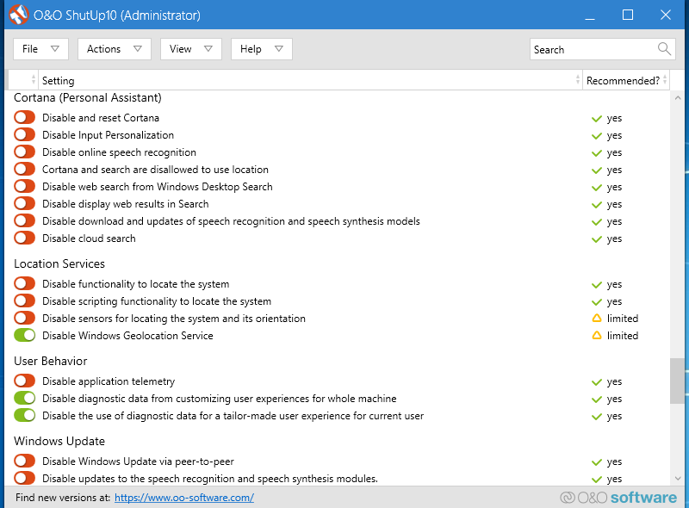689x508 pixels.
Task: Expand the Actions dropdown
Action: (115, 49)
